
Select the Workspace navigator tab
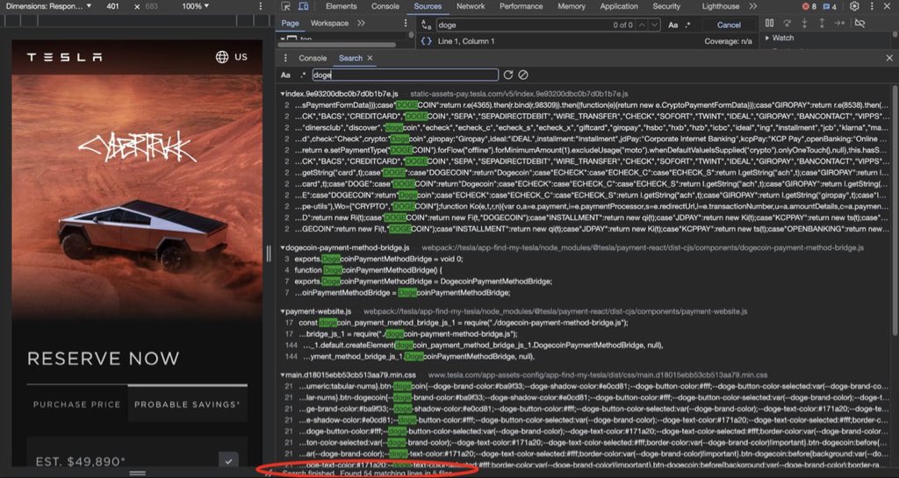point(330,24)
